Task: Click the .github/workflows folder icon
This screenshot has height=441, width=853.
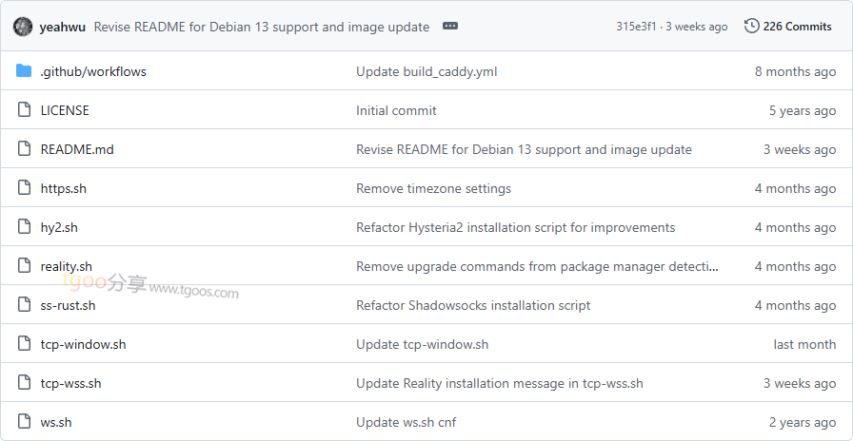Action: coord(24,71)
